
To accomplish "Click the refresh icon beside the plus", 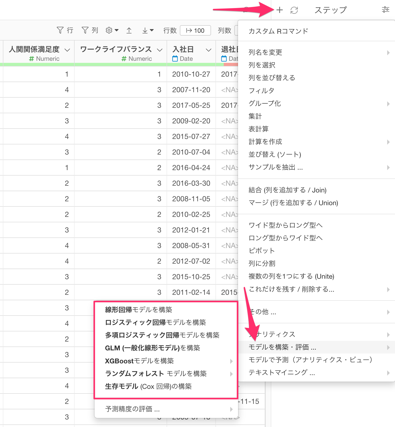I will 294,10.
